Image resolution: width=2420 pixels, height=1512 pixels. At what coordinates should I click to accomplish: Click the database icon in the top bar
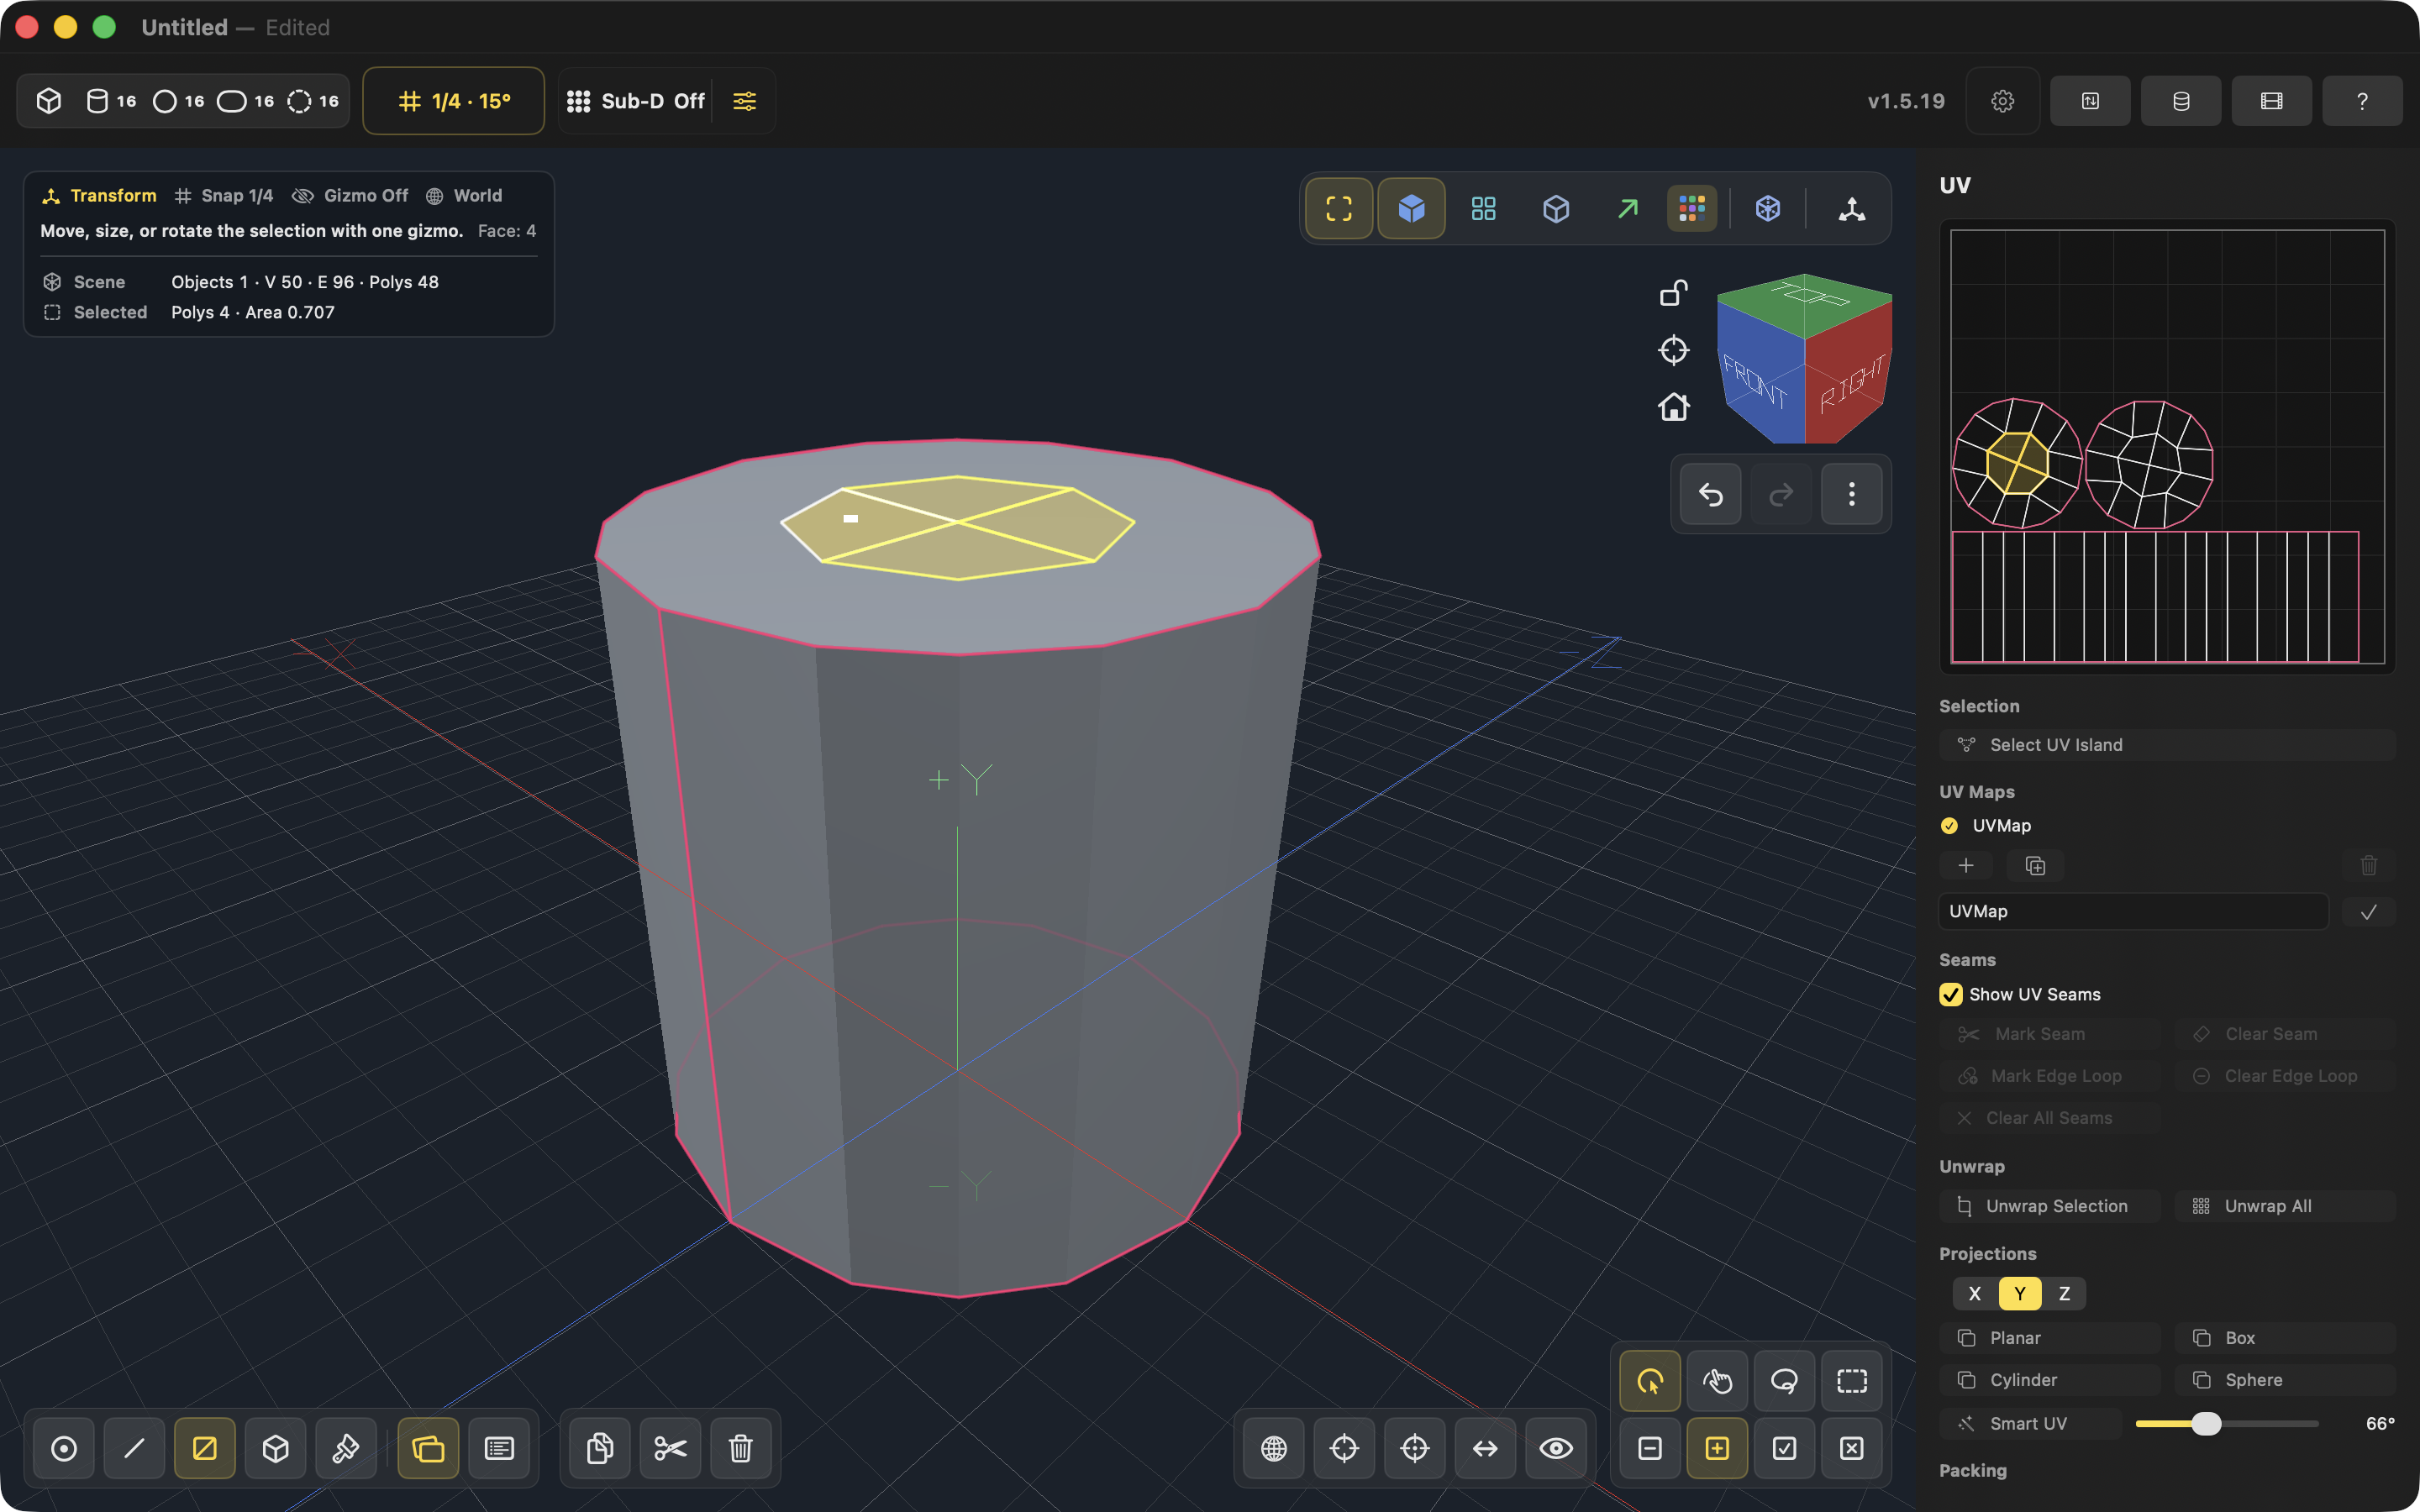point(2181,101)
